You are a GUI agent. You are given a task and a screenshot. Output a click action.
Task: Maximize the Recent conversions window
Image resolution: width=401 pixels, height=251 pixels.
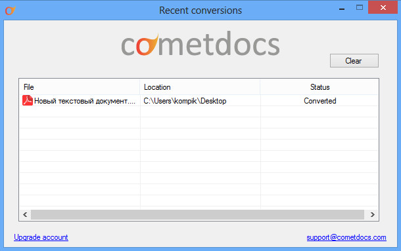point(360,8)
